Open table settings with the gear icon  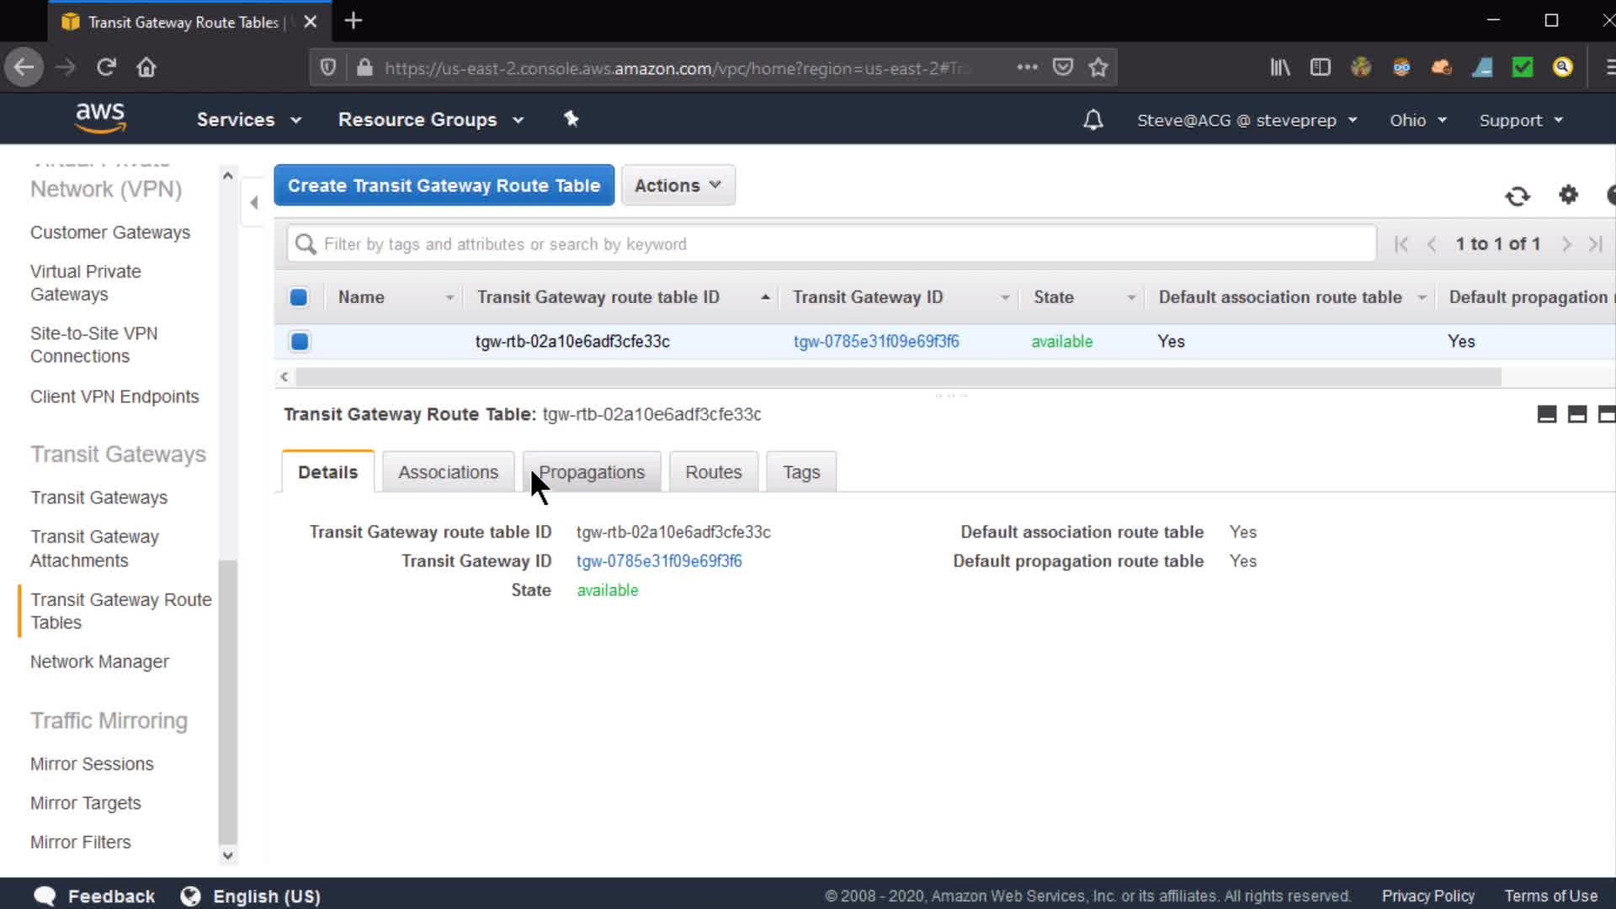pos(1568,195)
